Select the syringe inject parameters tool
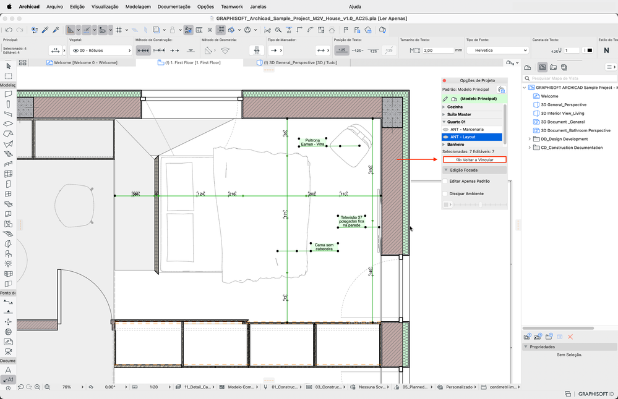 56,30
